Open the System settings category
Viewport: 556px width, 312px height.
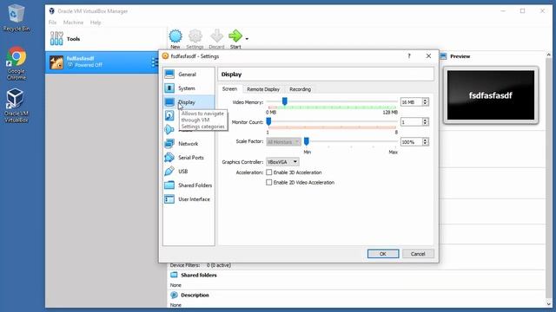coord(189,88)
